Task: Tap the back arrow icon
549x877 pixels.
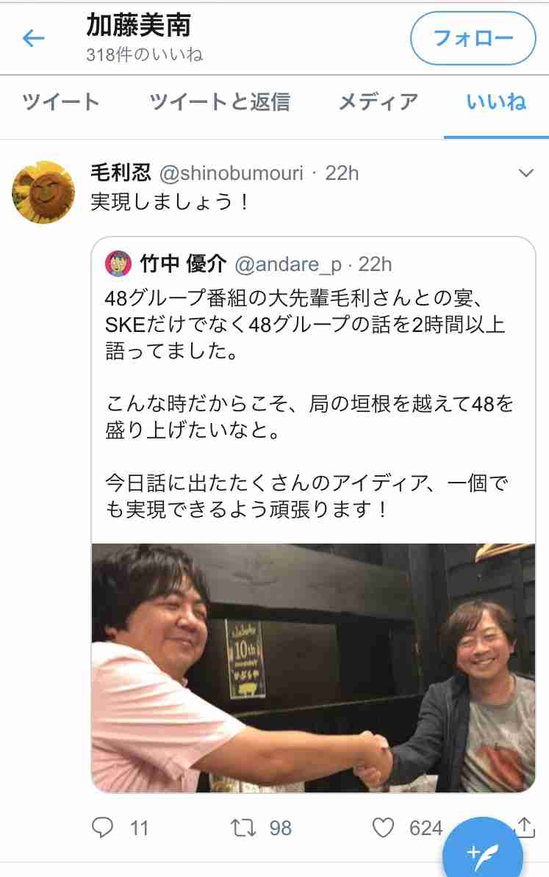Action: click(x=33, y=38)
